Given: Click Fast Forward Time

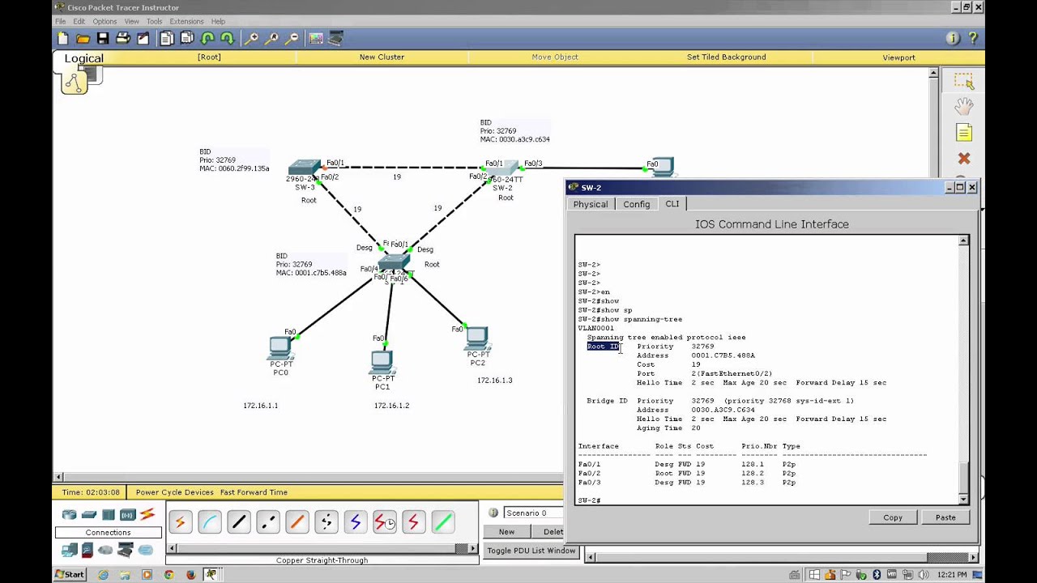Looking at the screenshot, I should pos(254,492).
